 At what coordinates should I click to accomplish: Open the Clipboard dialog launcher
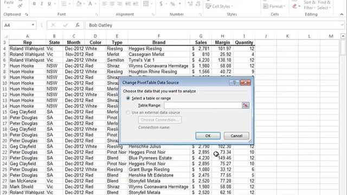pyautogui.click(x=27, y=15)
